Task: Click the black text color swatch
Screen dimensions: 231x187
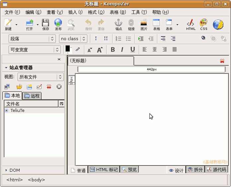Action: pyautogui.click(x=68, y=48)
